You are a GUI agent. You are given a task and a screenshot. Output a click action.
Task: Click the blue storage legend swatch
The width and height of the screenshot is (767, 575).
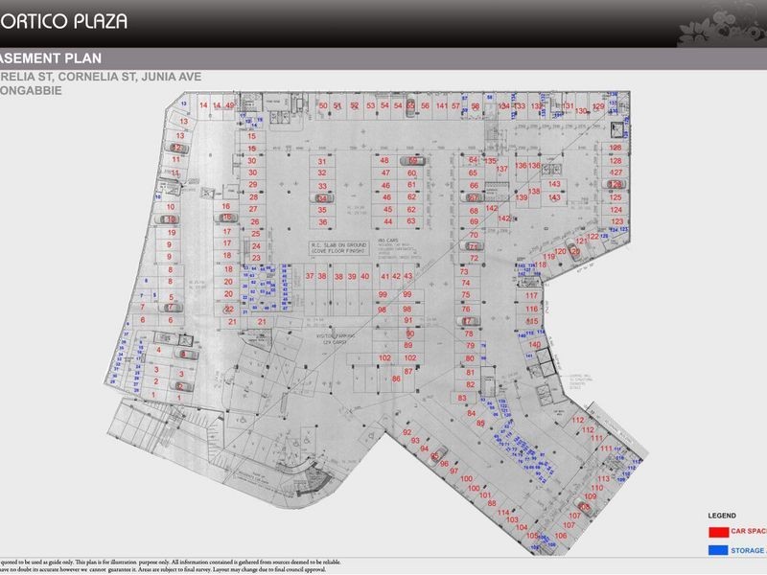(717, 550)
